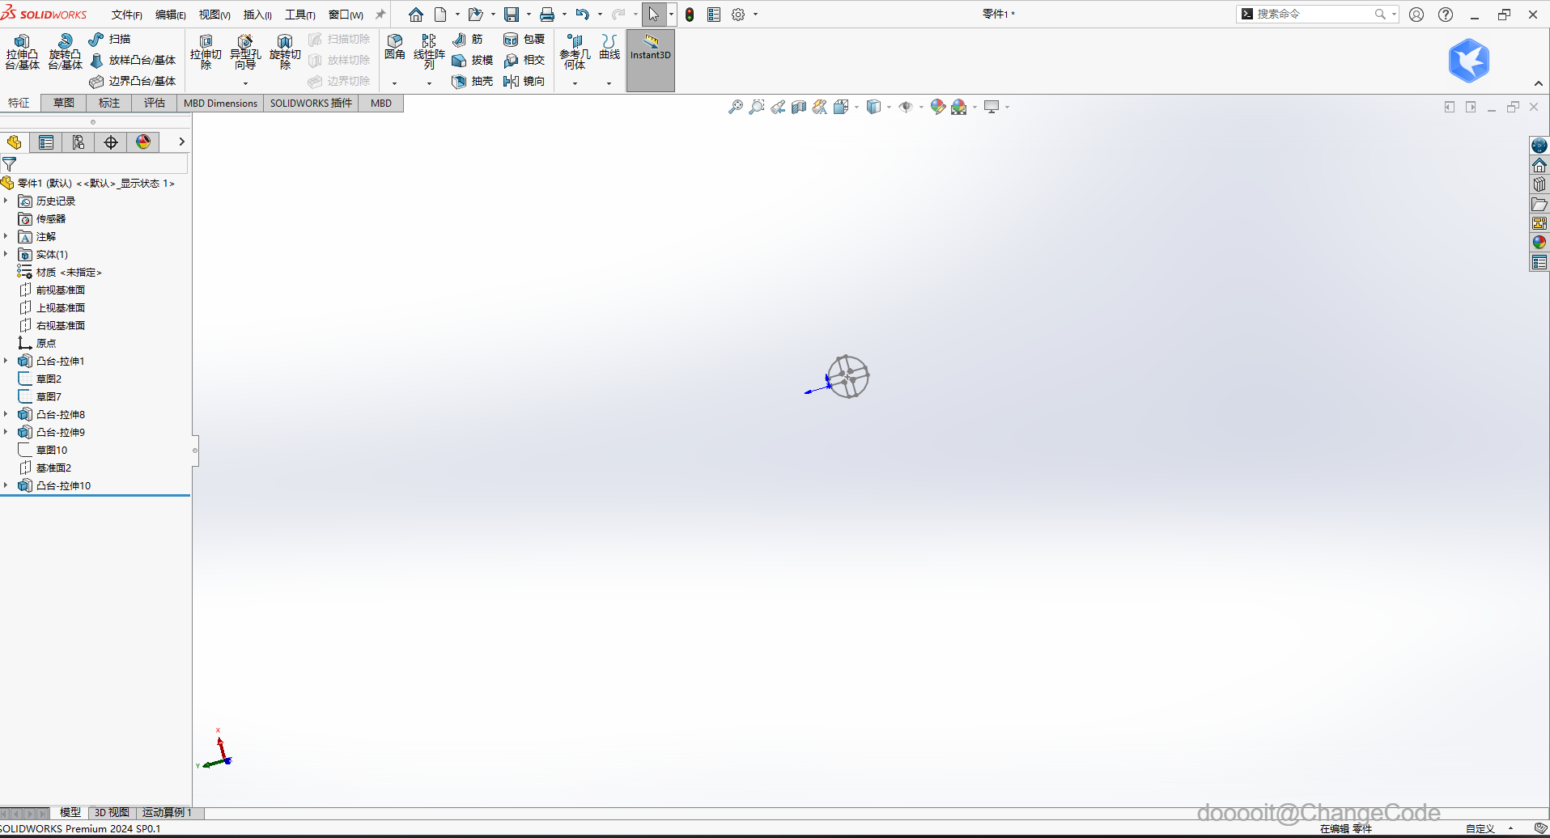
Task: Open the Appearances color ball task pane
Action: coord(1539,243)
